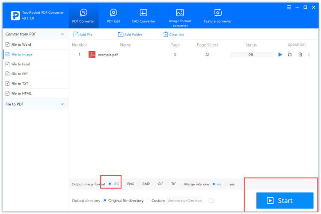The width and height of the screenshot is (321, 214).
Task: Click the Status column header
Action: [x=251, y=45]
